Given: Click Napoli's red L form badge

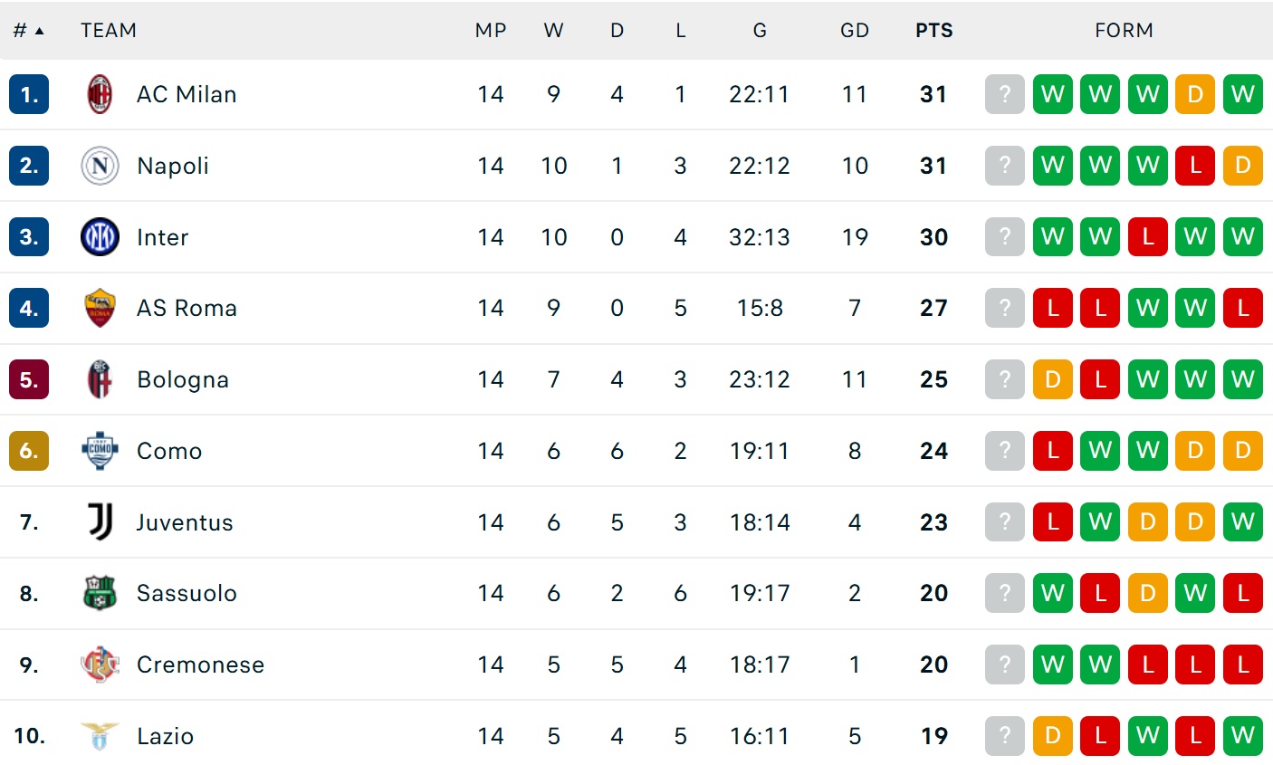Looking at the screenshot, I should [x=1195, y=166].
